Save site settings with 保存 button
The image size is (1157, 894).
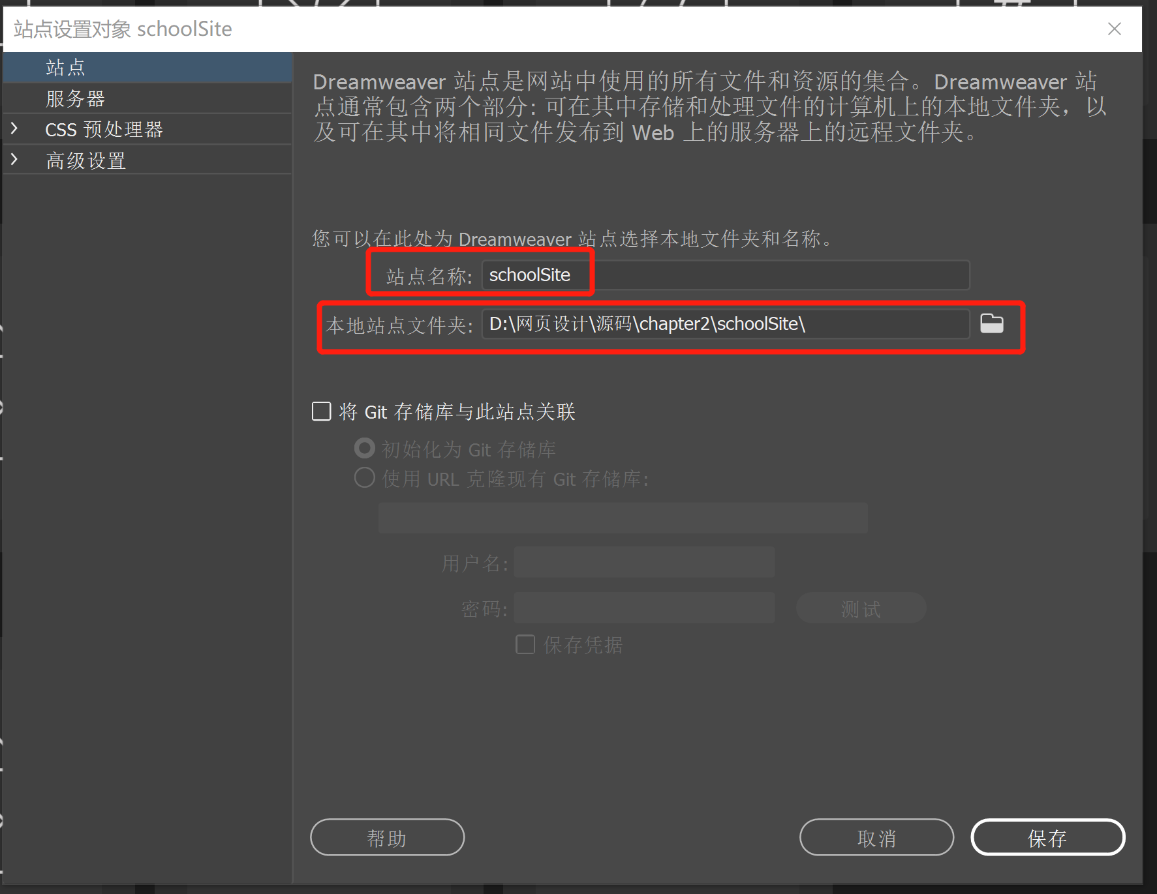tap(1047, 837)
